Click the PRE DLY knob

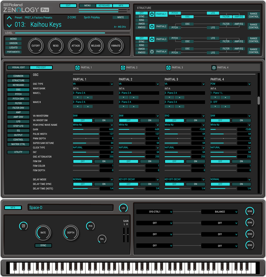pos(23,226)
